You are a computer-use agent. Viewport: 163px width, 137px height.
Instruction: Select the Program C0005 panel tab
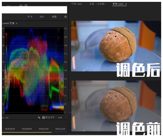tap(77, 4)
